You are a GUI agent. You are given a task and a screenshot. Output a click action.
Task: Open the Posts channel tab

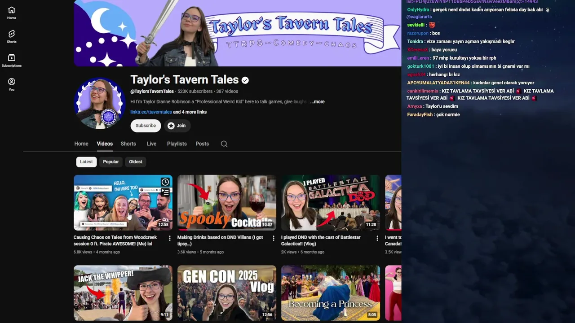(x=202, y=144)
